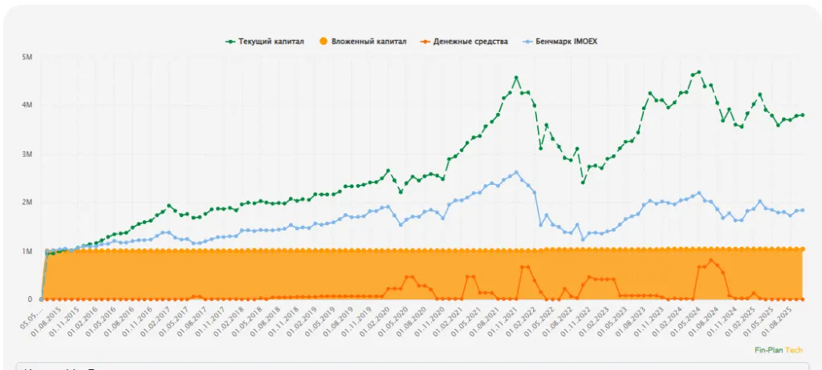The height and width of the screenshot is (370, 822).
Task: Toggle the "Текущий капитал" legend series
Action: coord(271,42)
